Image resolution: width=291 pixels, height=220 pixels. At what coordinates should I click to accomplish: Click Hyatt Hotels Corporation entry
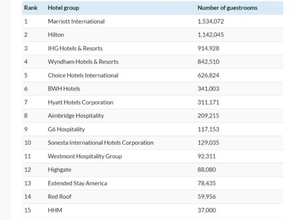(80, 102)
